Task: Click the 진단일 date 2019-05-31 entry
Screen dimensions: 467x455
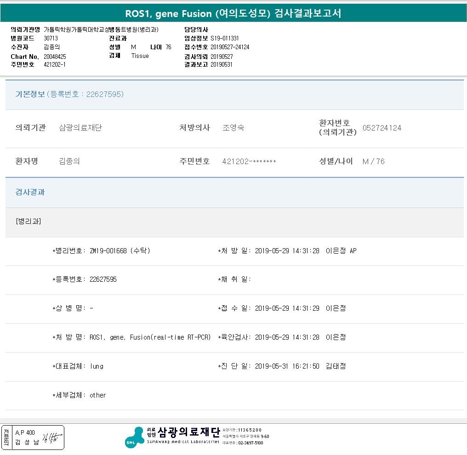Action: [287, 366]
